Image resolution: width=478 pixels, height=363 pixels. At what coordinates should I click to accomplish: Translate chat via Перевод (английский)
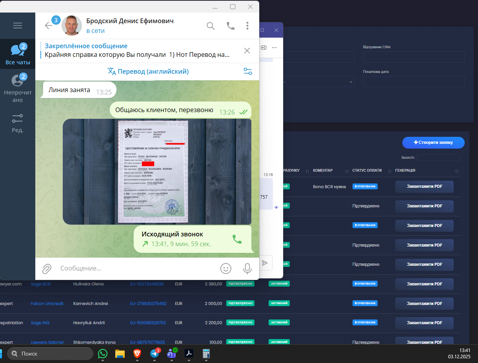point(148,71)
